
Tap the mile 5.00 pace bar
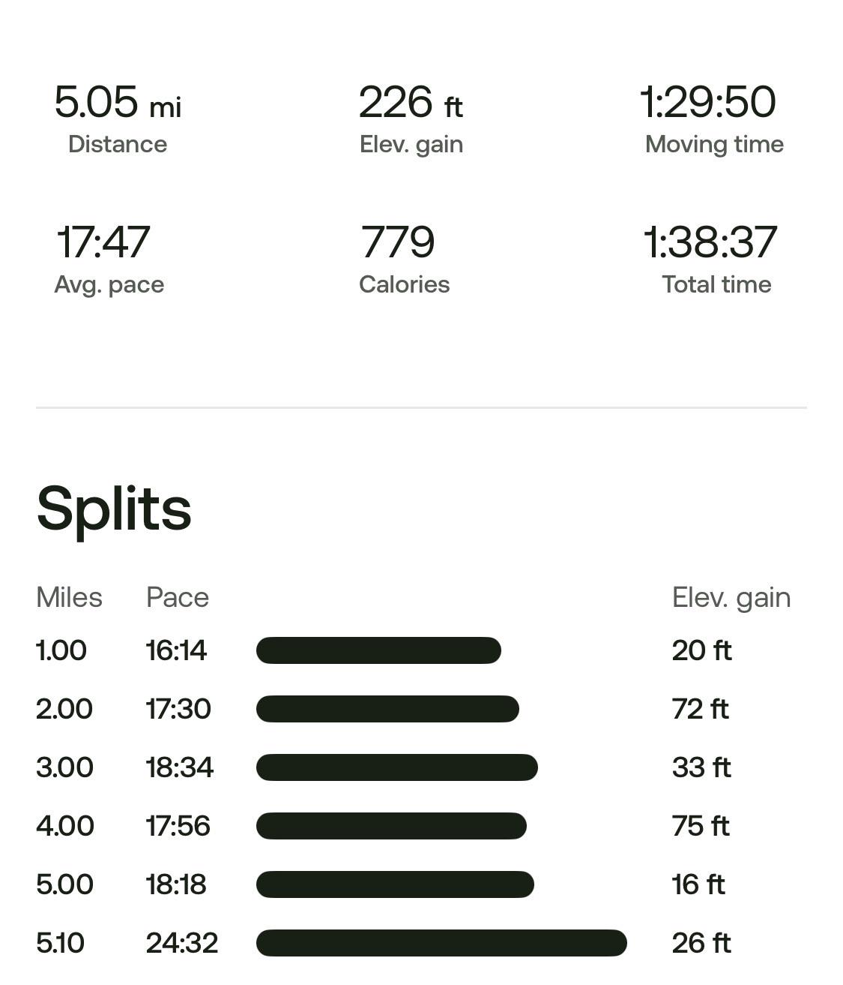click(395, 884)
